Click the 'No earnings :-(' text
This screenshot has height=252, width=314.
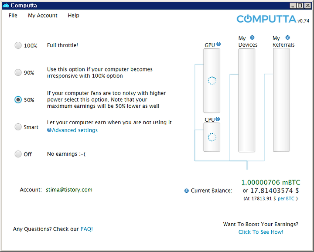click(66, 154)
